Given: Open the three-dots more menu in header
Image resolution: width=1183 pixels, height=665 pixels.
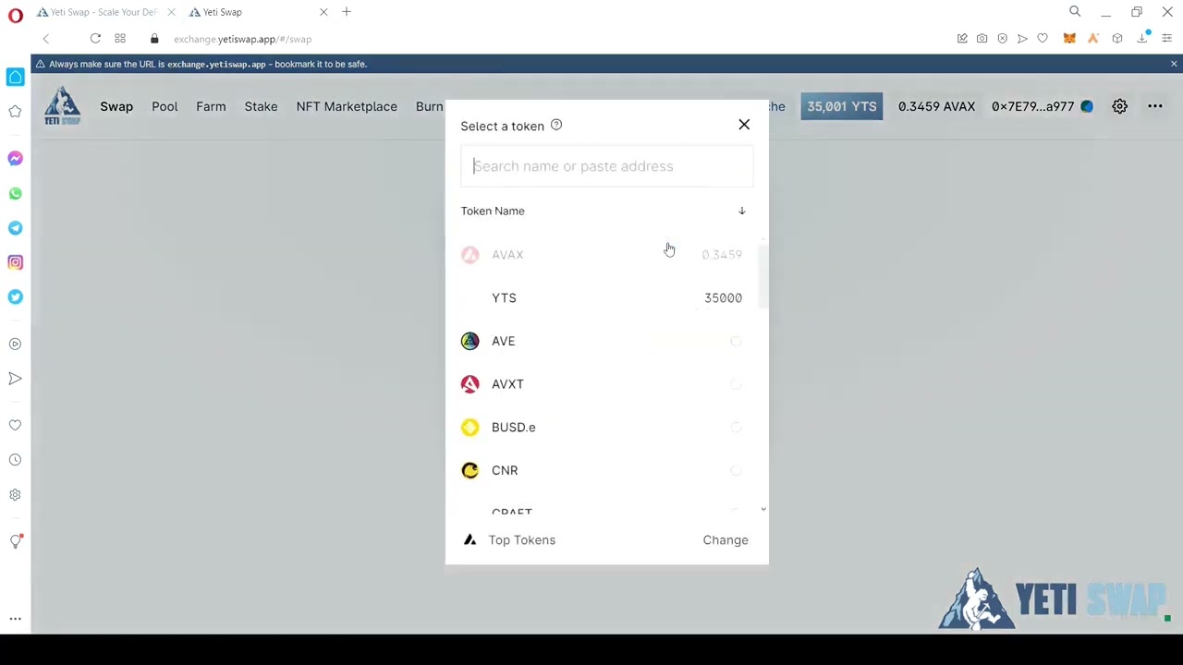Looking at the screenshot, I should pos(1154,106).
